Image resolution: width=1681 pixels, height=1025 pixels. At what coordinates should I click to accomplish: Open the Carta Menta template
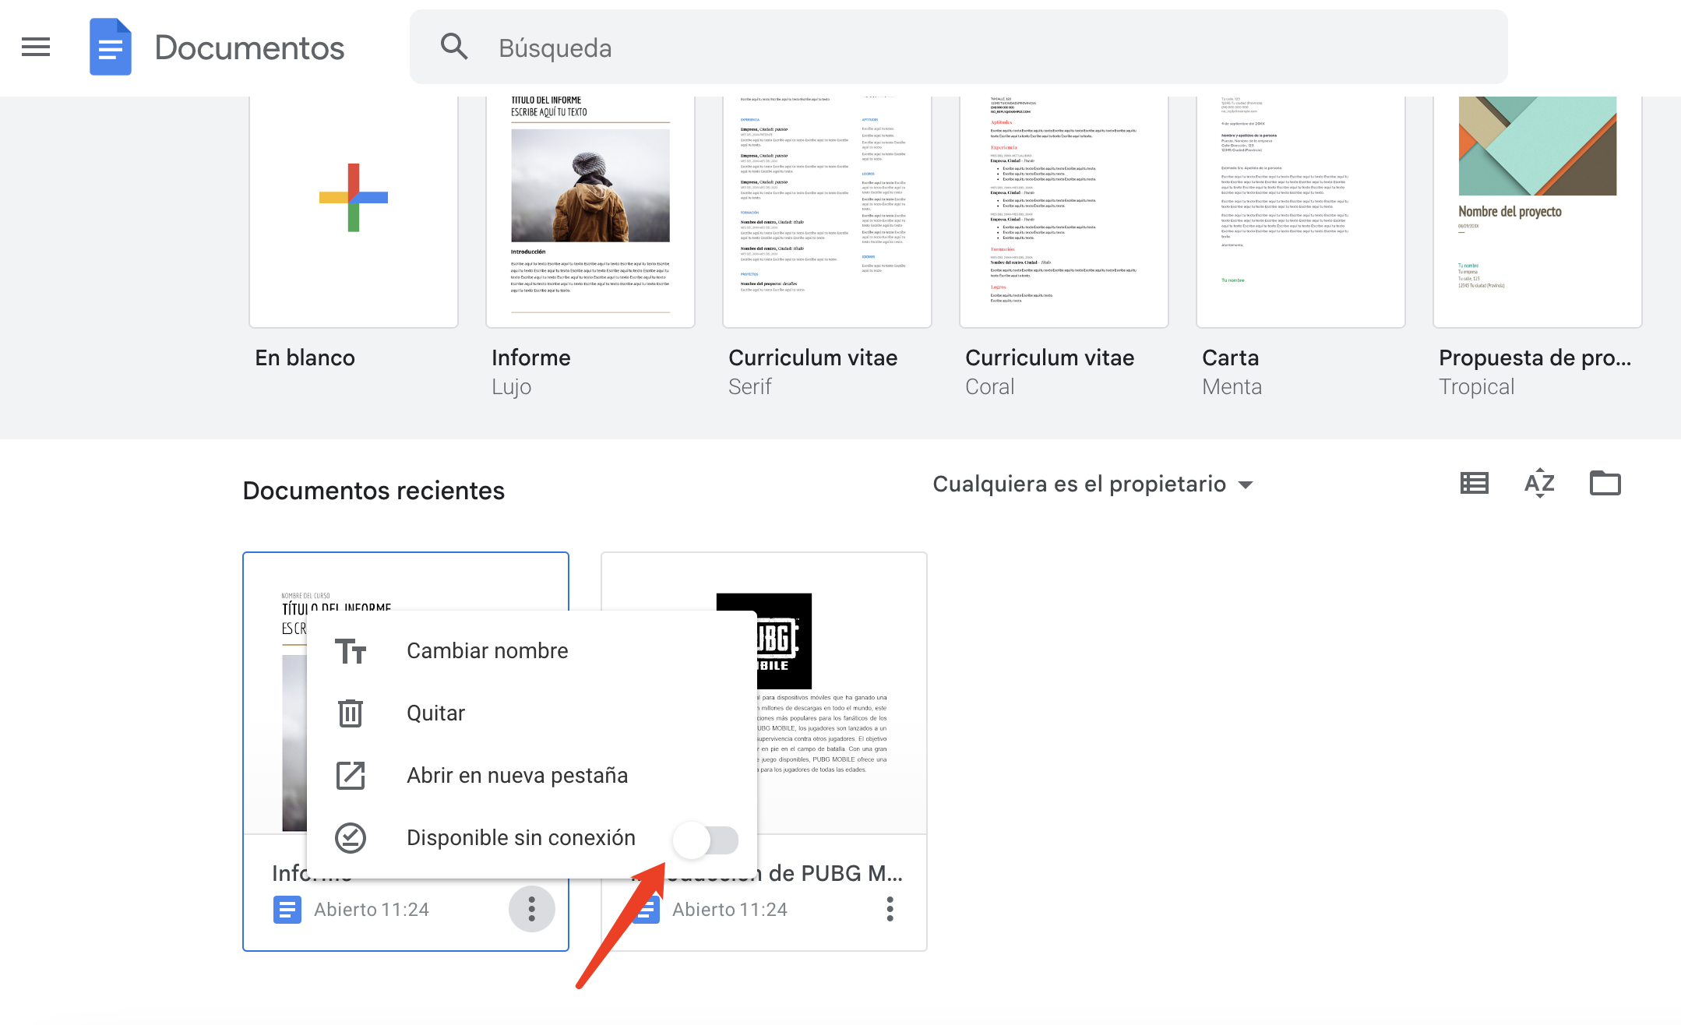click(1301, 210)
